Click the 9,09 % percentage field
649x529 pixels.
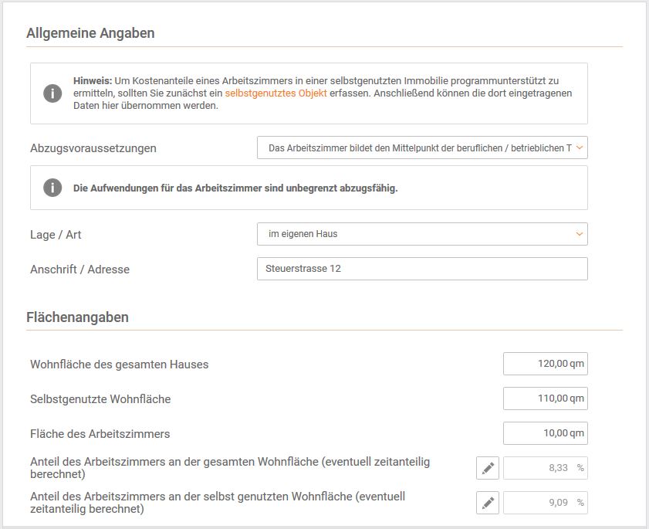pyautogui.click(x=546, y=503)
